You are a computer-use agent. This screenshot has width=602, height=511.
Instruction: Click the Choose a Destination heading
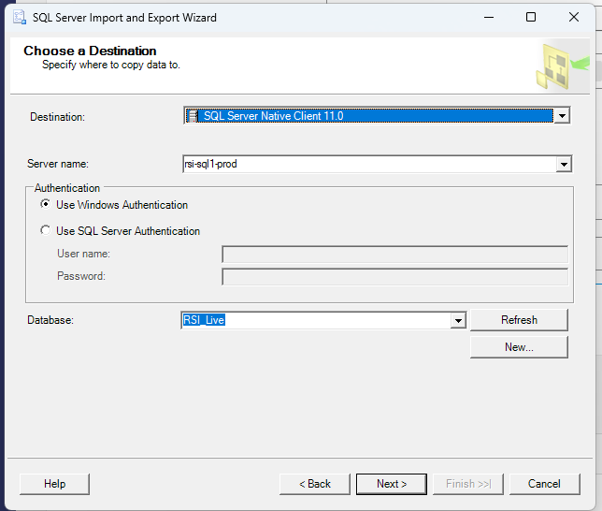pos(90,51)
